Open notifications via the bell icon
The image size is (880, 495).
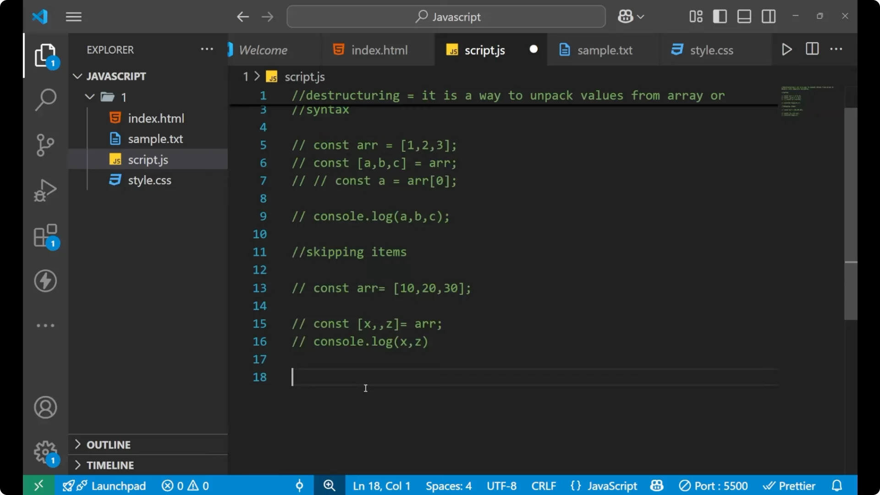click(837, 485)
